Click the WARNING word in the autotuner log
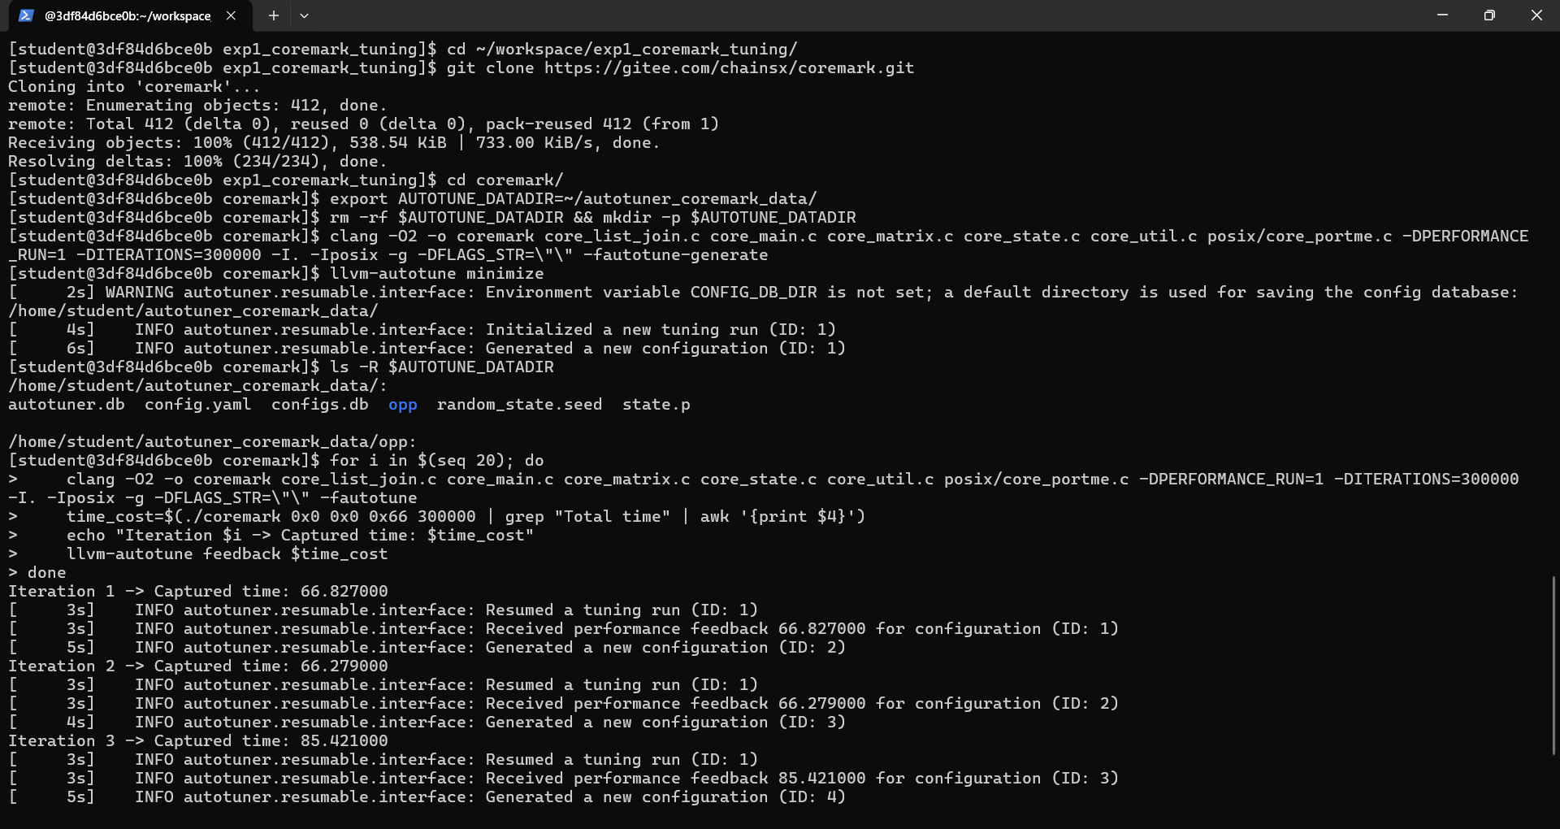1560x829 pixels. coord(139,293)
